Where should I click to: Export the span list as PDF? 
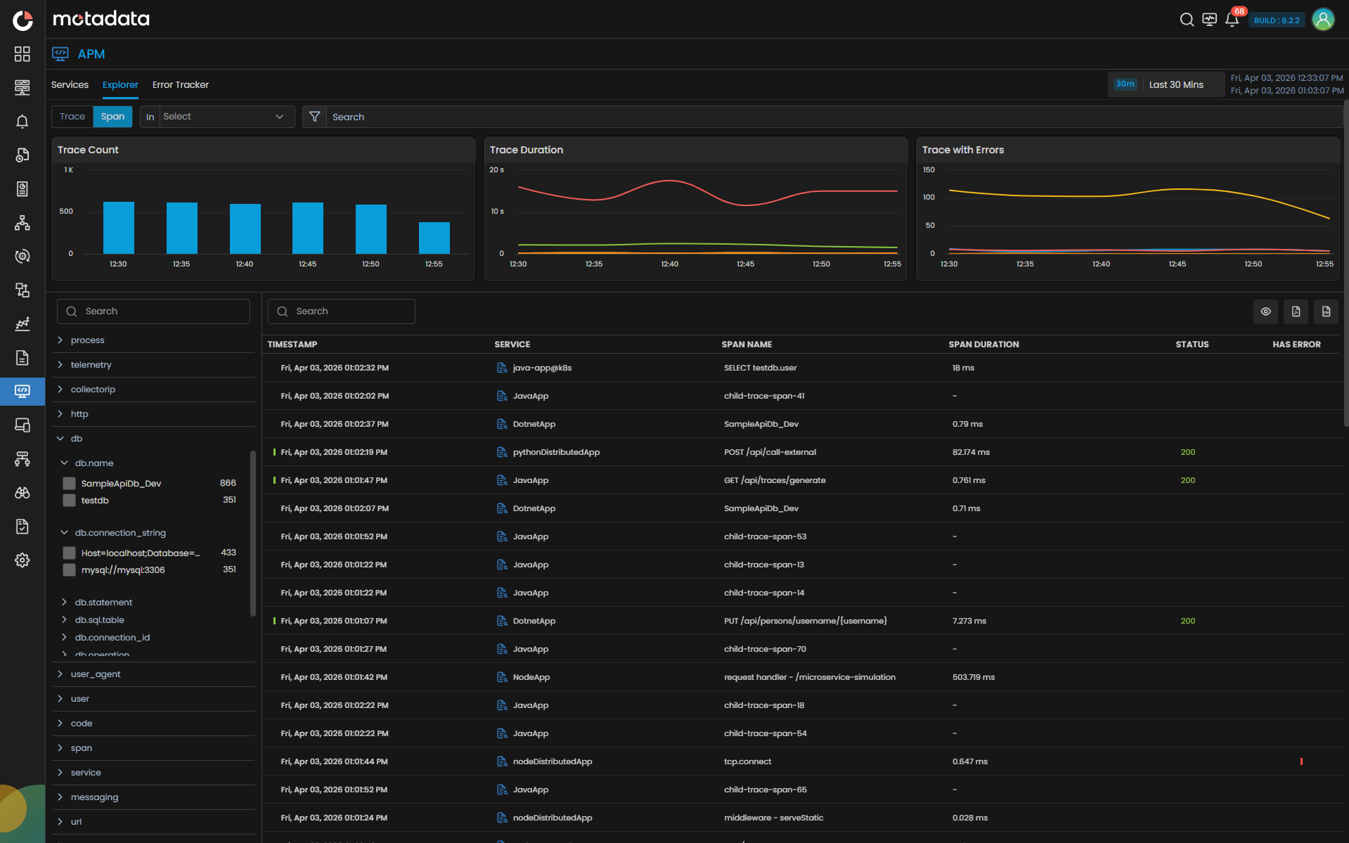pos(1296,311)
